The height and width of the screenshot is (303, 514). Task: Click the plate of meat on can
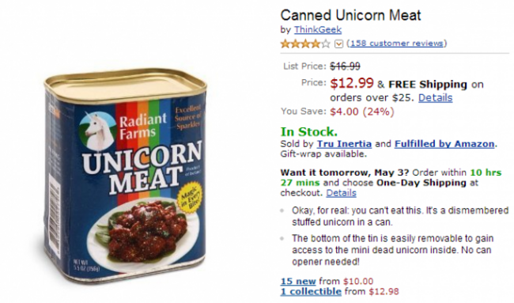(x=143, y=233)
